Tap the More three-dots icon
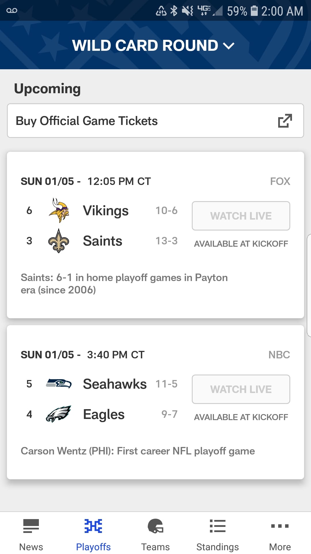This screenshot has width=311, height=554. point(280,526)
